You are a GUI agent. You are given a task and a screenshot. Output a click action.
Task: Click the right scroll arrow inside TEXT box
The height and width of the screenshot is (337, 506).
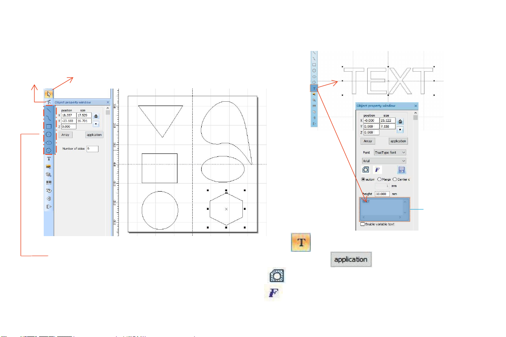point(400,217)
